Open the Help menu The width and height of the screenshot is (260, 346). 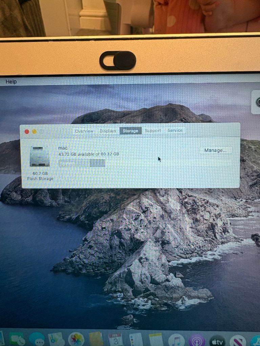[x=11, y=82]
